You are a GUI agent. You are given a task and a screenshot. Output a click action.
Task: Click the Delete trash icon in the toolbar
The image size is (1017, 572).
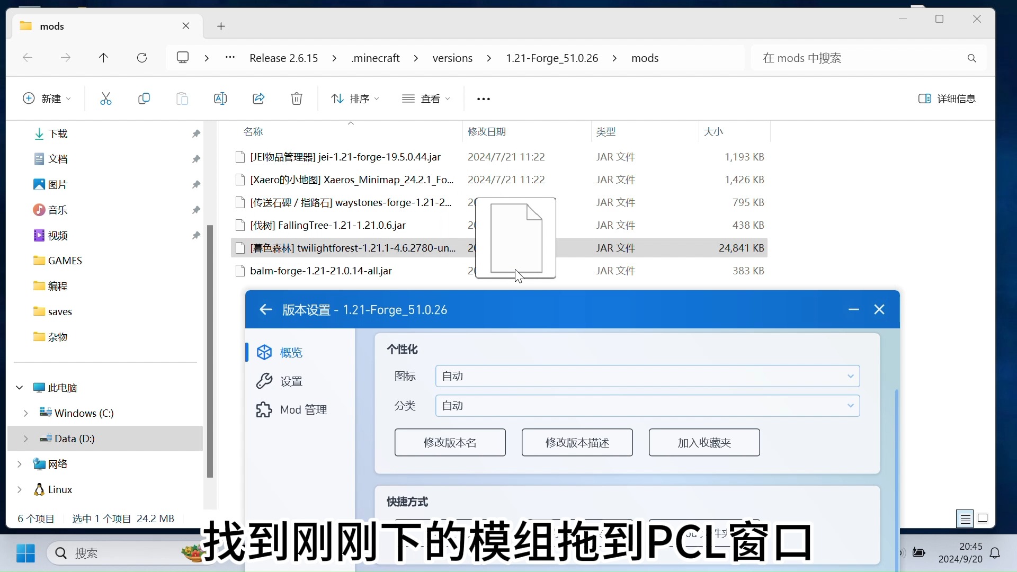[x=297, y=99]
